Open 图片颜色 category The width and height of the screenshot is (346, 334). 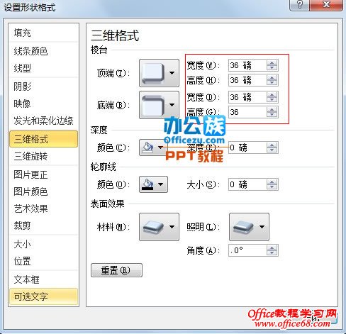point(43,191)
